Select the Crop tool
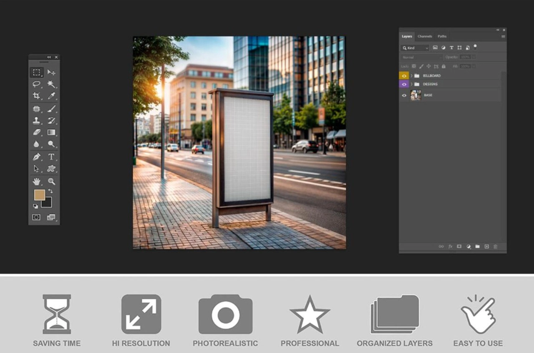The width and height of the screenshot is (534, 353). pyautogui.click(x=37, y=96)
